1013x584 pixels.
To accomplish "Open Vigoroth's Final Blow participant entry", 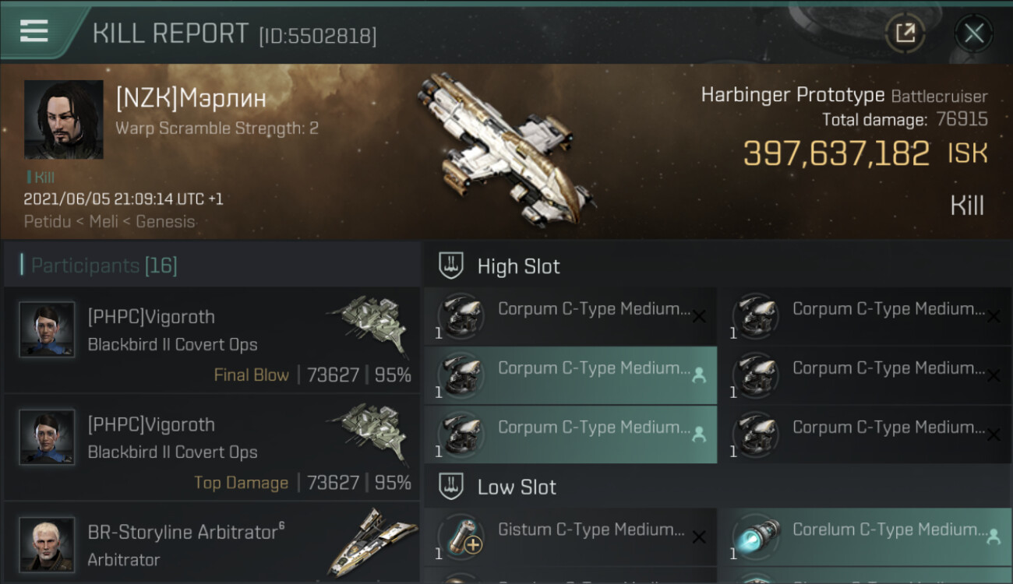I will pyautogui.click(x=212, y=341).
